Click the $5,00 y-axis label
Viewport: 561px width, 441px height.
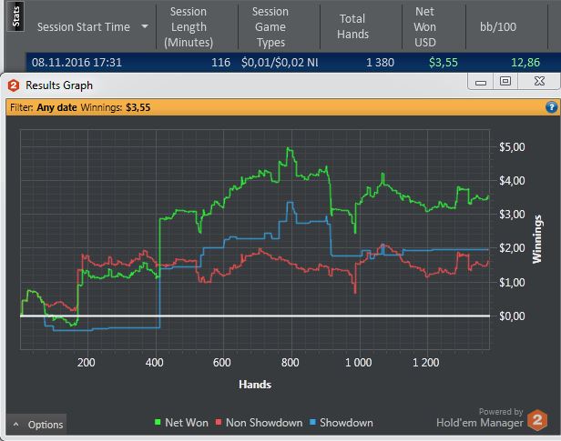point(512,146)
